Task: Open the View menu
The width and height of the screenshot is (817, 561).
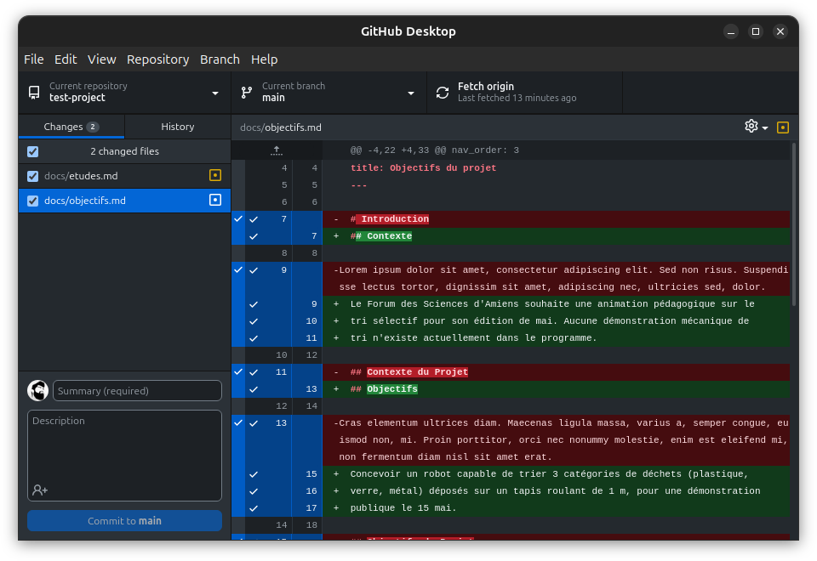Action: coord(101,59)
